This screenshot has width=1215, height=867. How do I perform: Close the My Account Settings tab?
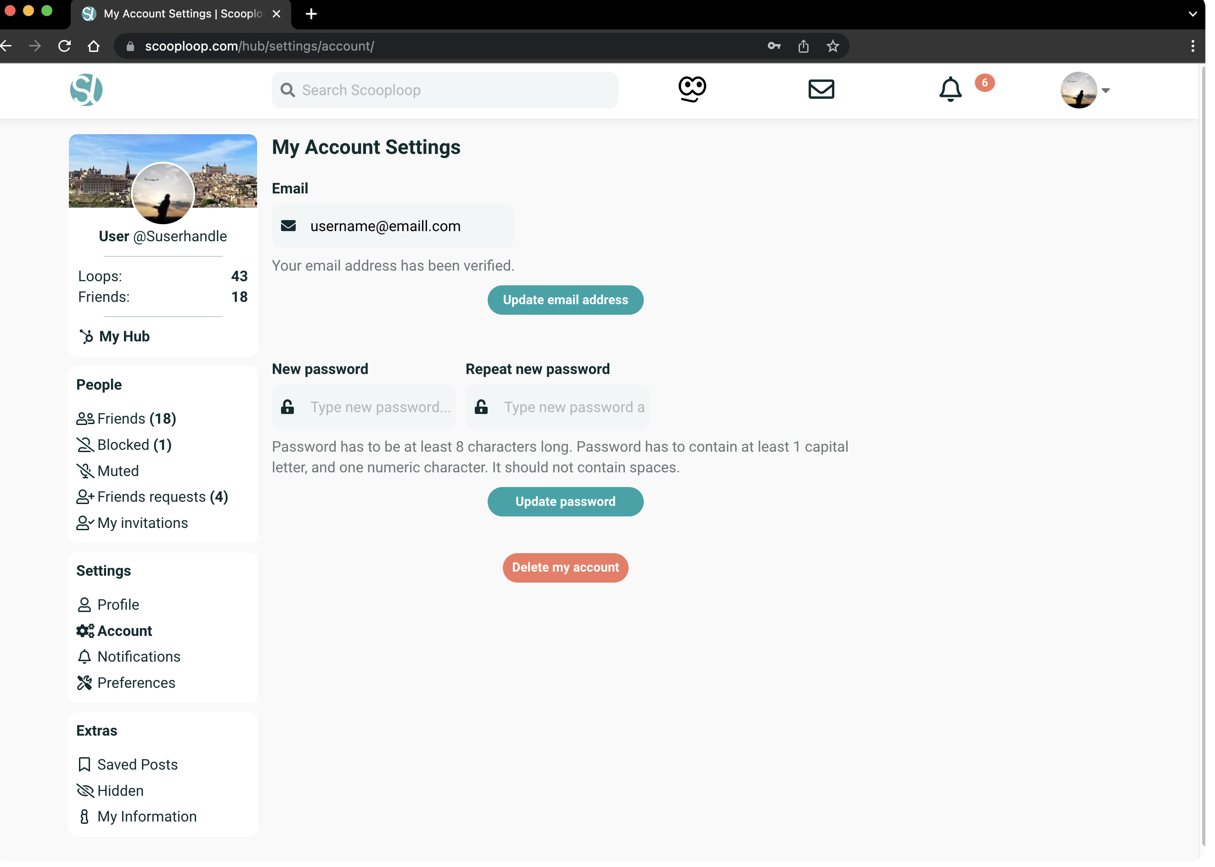[x=276, y=14]
